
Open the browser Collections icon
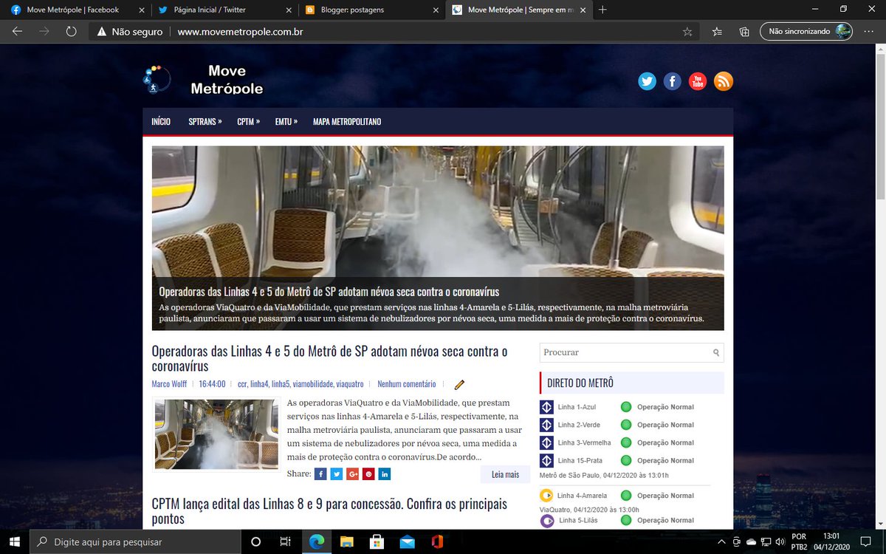(x=744, y=32)
